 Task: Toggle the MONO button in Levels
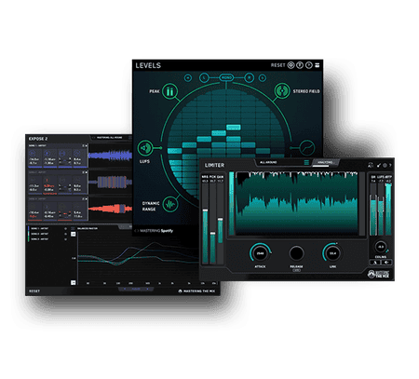[x=226, y=77]
